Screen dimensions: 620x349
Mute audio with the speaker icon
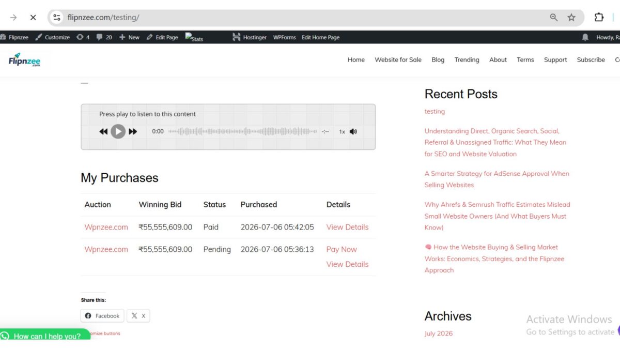click(x=353, y=131)
